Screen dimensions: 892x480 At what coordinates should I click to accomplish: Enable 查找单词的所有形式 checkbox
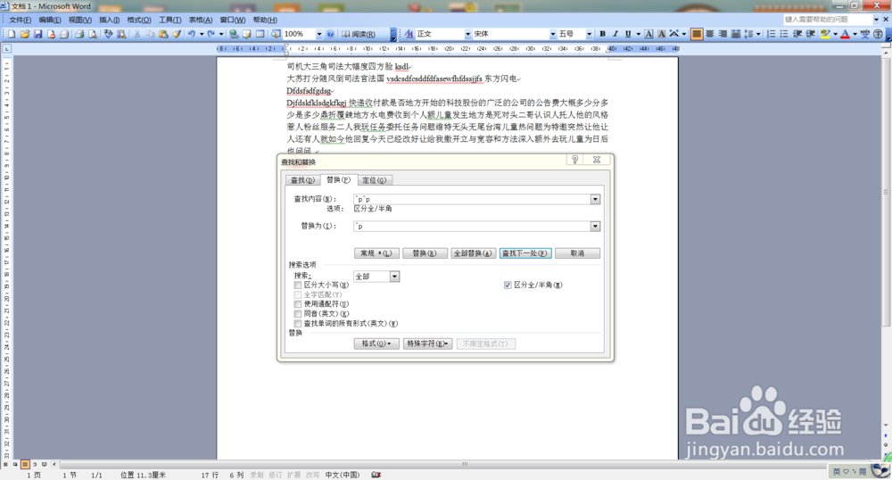tap(298, 324)
